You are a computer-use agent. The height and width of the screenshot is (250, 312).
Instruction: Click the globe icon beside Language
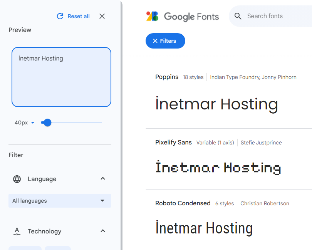pos(17,179)
